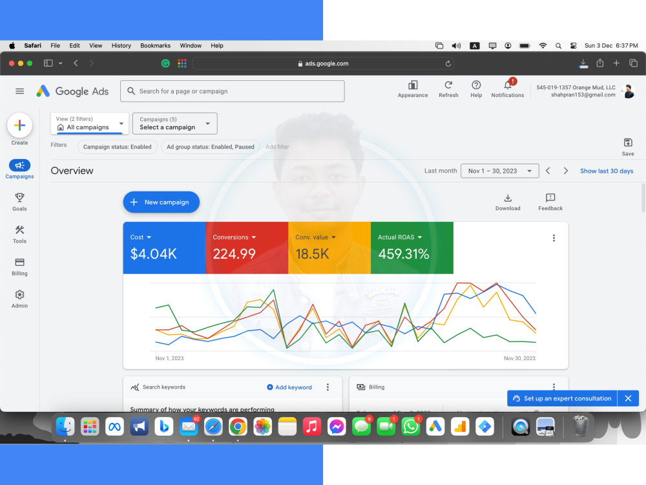Open the Tools section
The width and height of the screenshot is (646, 485).
point(19,234)
